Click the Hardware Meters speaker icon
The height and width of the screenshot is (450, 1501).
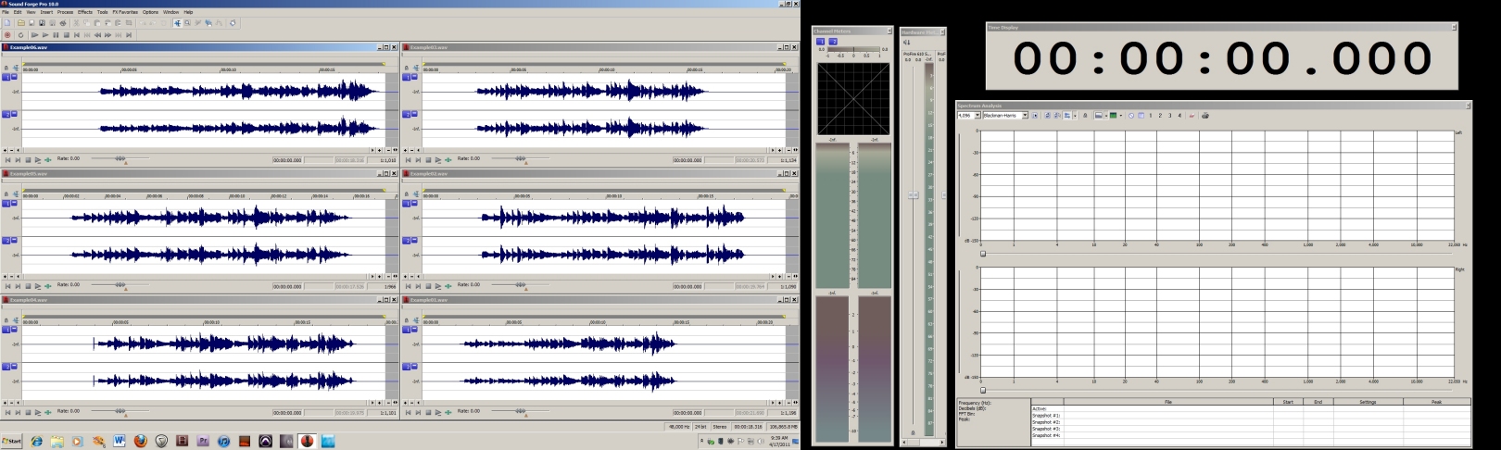point(906,42)
